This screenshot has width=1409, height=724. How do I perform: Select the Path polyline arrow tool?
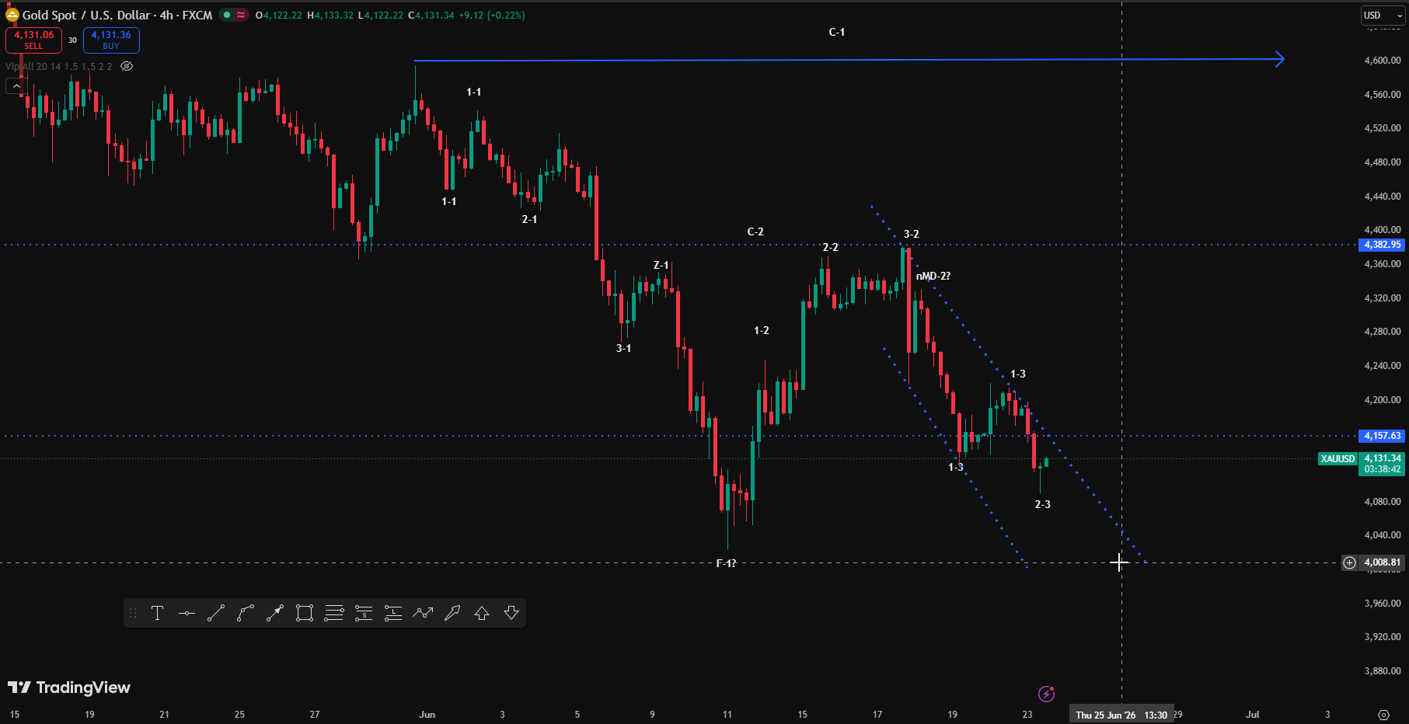point(423,613)
